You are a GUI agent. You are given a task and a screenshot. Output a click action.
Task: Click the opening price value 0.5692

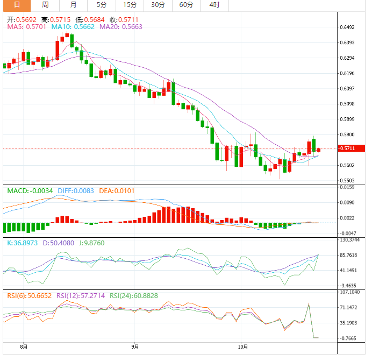pyautogui.click(x=26, y=20)
